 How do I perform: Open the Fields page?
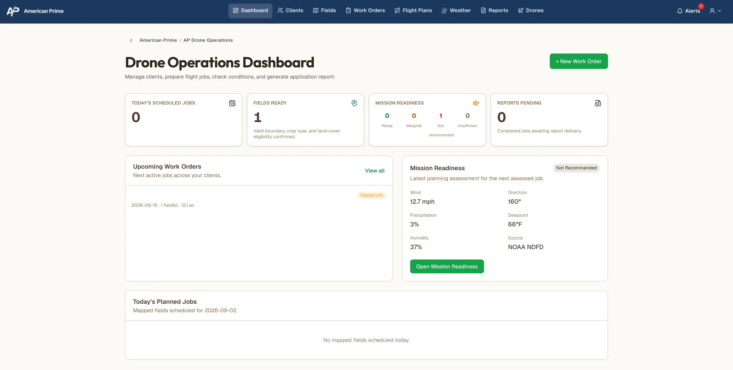(x=324, y=11)
